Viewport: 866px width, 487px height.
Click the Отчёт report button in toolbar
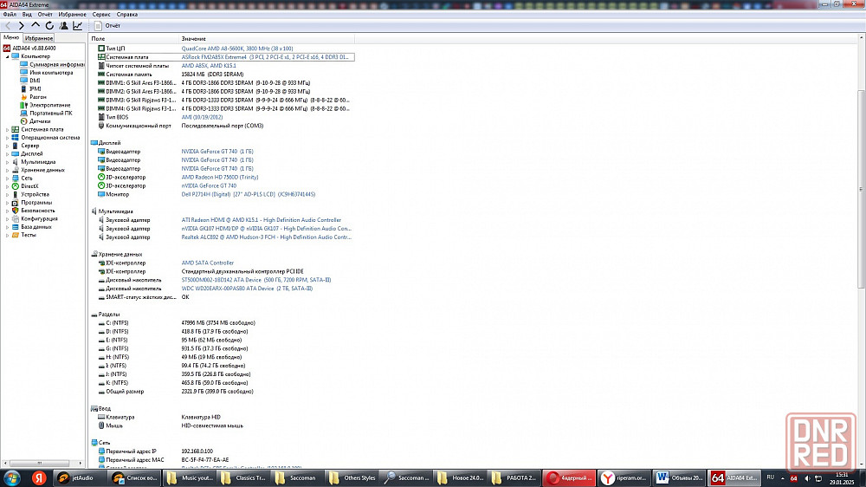coord(107,25)
